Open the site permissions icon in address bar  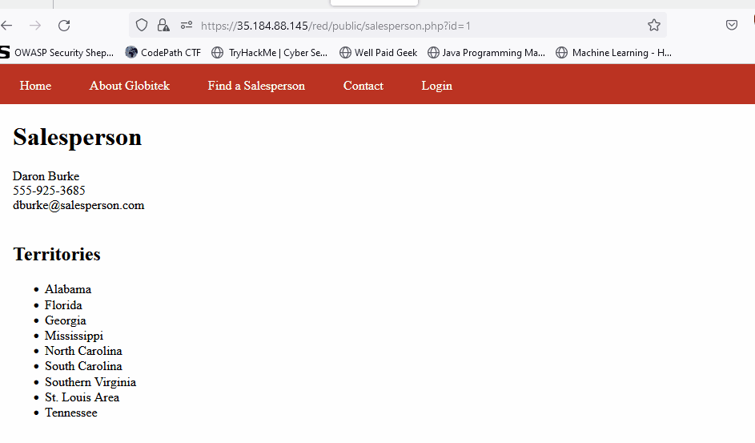[x=187, y=25]
